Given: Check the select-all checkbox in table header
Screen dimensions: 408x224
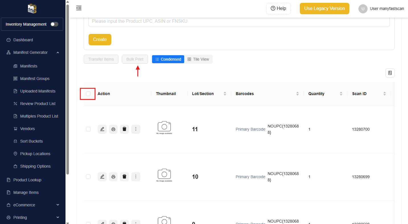Looking at the screenshot, I should [88, 94].
